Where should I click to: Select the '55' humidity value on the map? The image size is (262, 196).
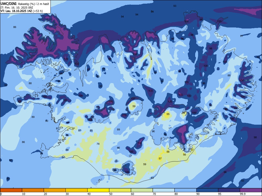168,114
